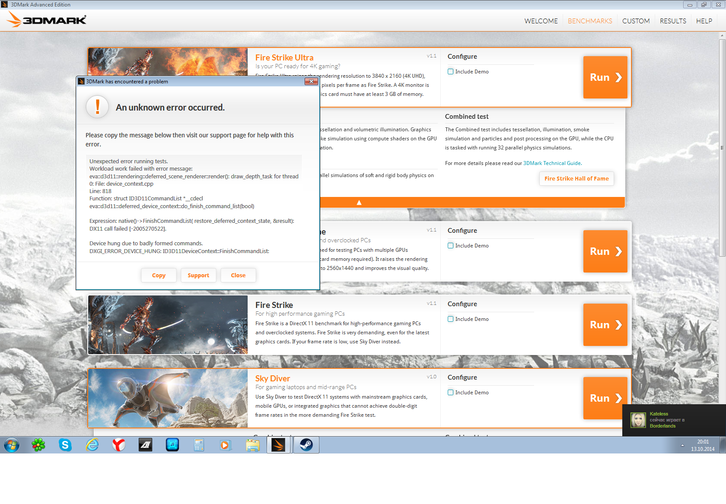Image resolution: width=726 pixels, height=504 pixels.
Task: Open Skype from the taskbar
Action: pyautogui.click(x=65, y=445)
